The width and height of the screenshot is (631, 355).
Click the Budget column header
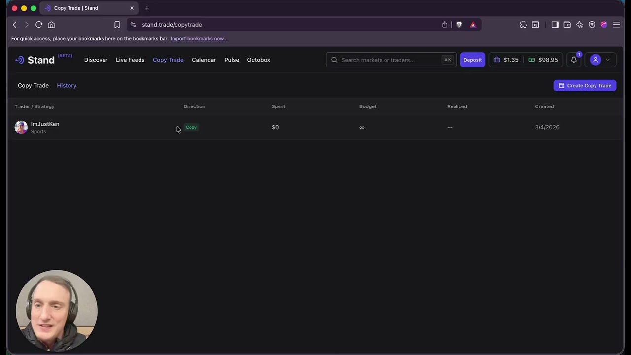[368, 106]
